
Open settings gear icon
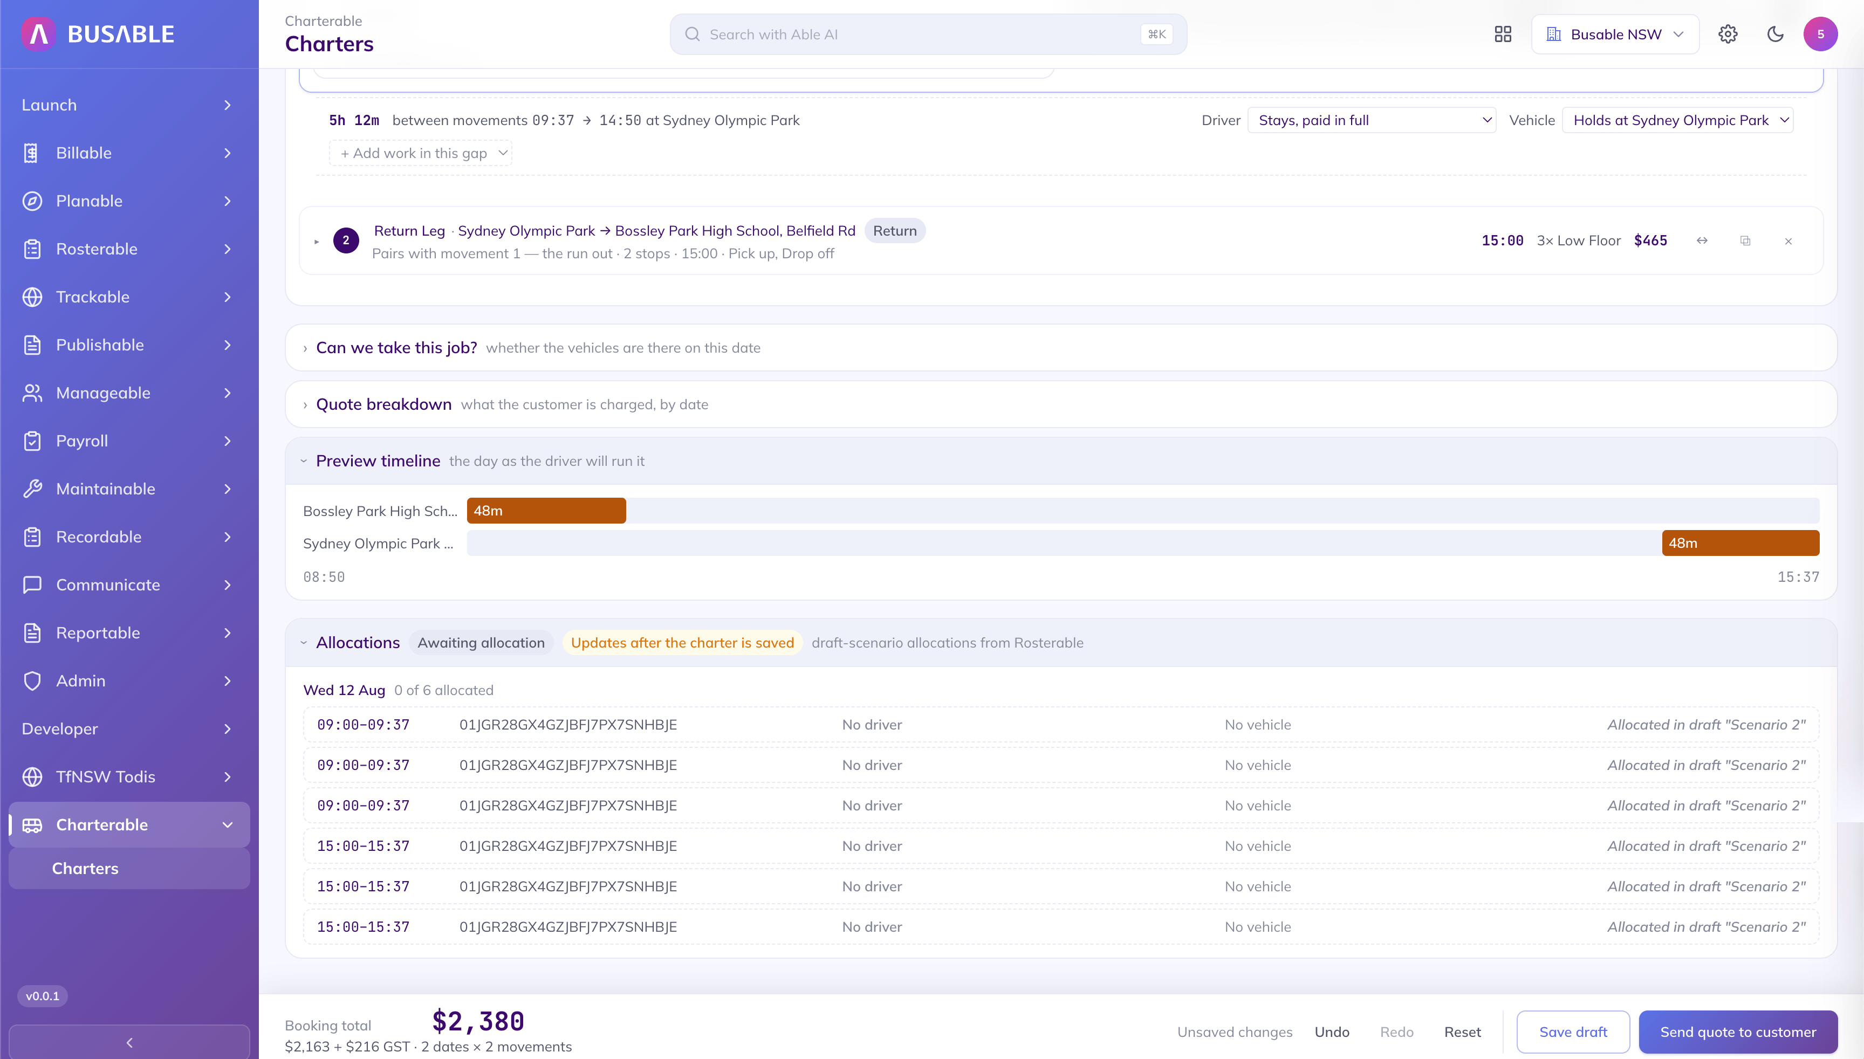pyautogui.click(x=1728, y=34)
